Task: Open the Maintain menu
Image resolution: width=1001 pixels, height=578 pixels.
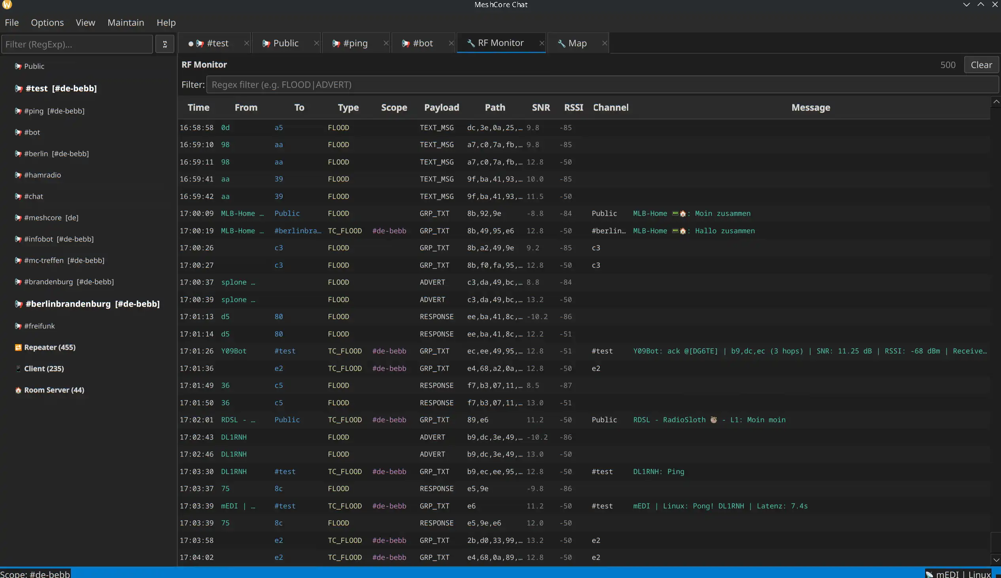Action: (125, 23)
